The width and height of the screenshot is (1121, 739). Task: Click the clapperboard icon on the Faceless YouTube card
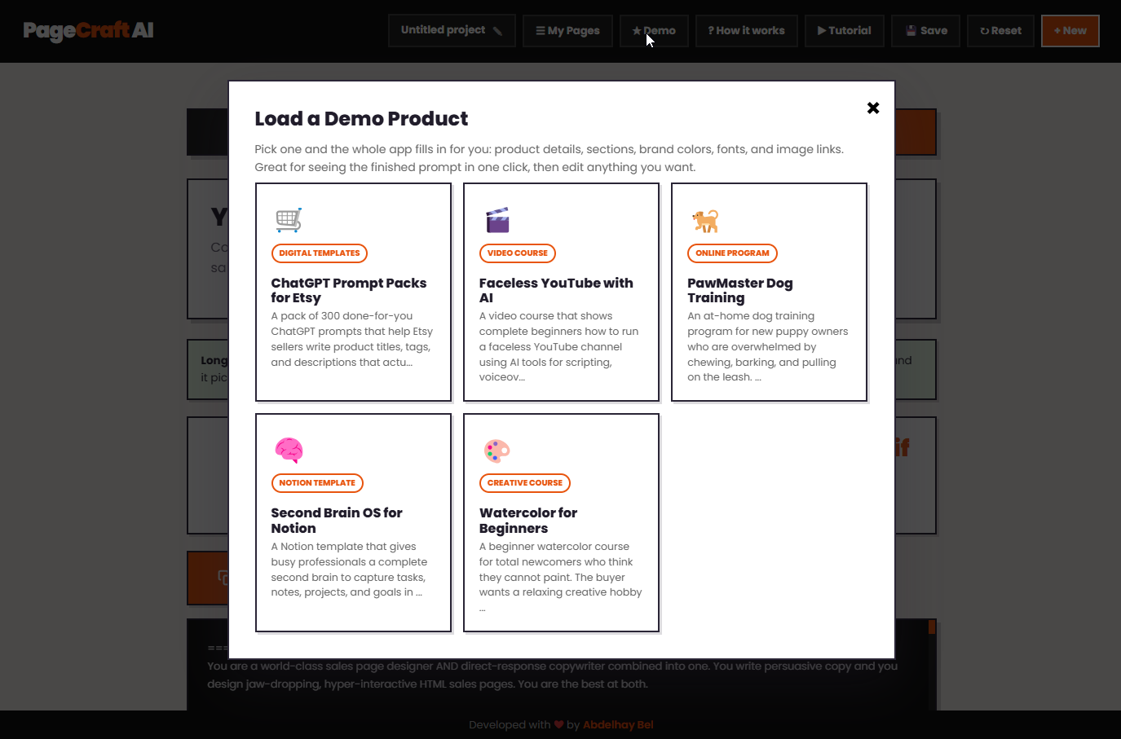pyautogui.click(x=497, y=220)
